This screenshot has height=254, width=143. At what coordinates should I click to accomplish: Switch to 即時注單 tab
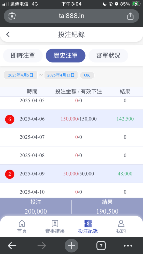coord(23,56)
